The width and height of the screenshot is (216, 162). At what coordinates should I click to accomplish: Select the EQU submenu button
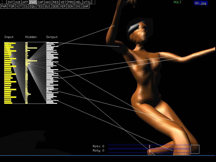point(32,6)
